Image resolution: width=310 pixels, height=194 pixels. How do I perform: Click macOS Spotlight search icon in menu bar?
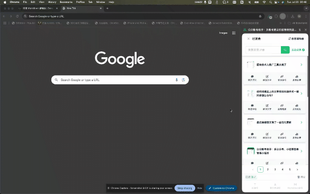270,2
